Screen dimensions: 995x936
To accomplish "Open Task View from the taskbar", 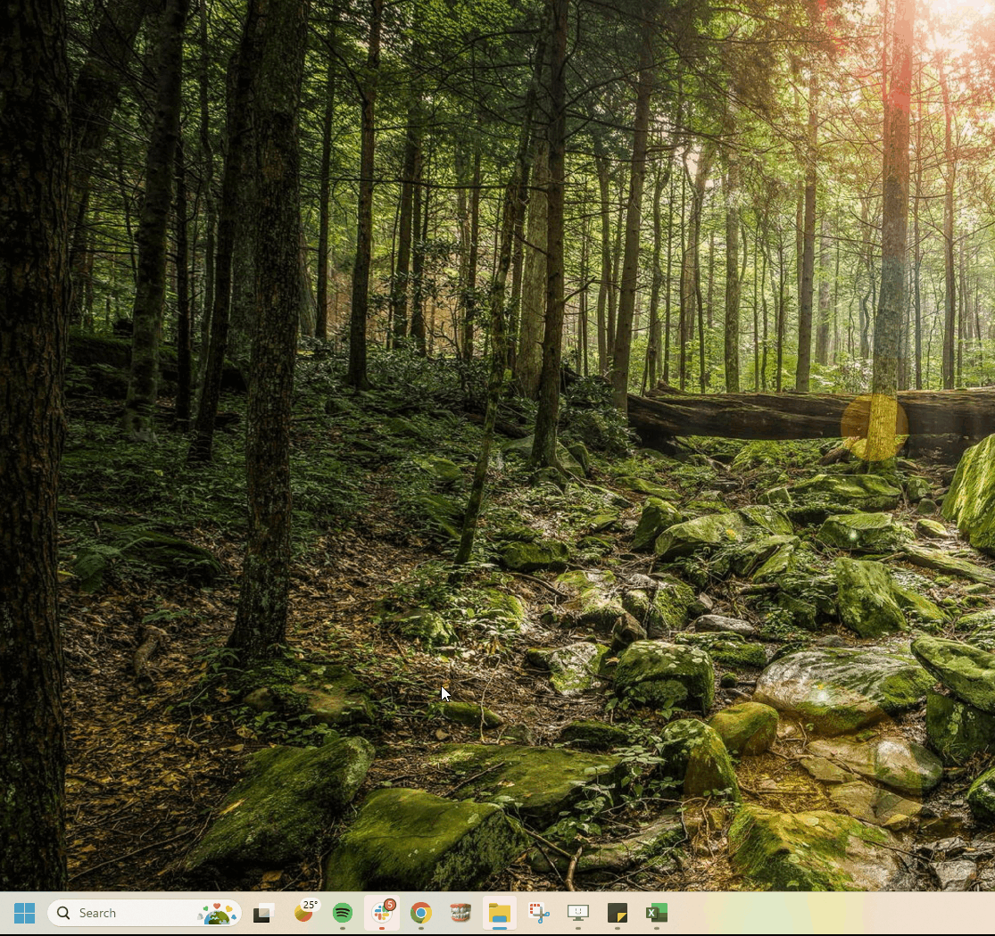I will pos(263,913).
